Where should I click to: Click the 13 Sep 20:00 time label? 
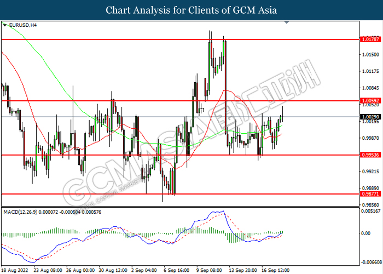[243, 271]
